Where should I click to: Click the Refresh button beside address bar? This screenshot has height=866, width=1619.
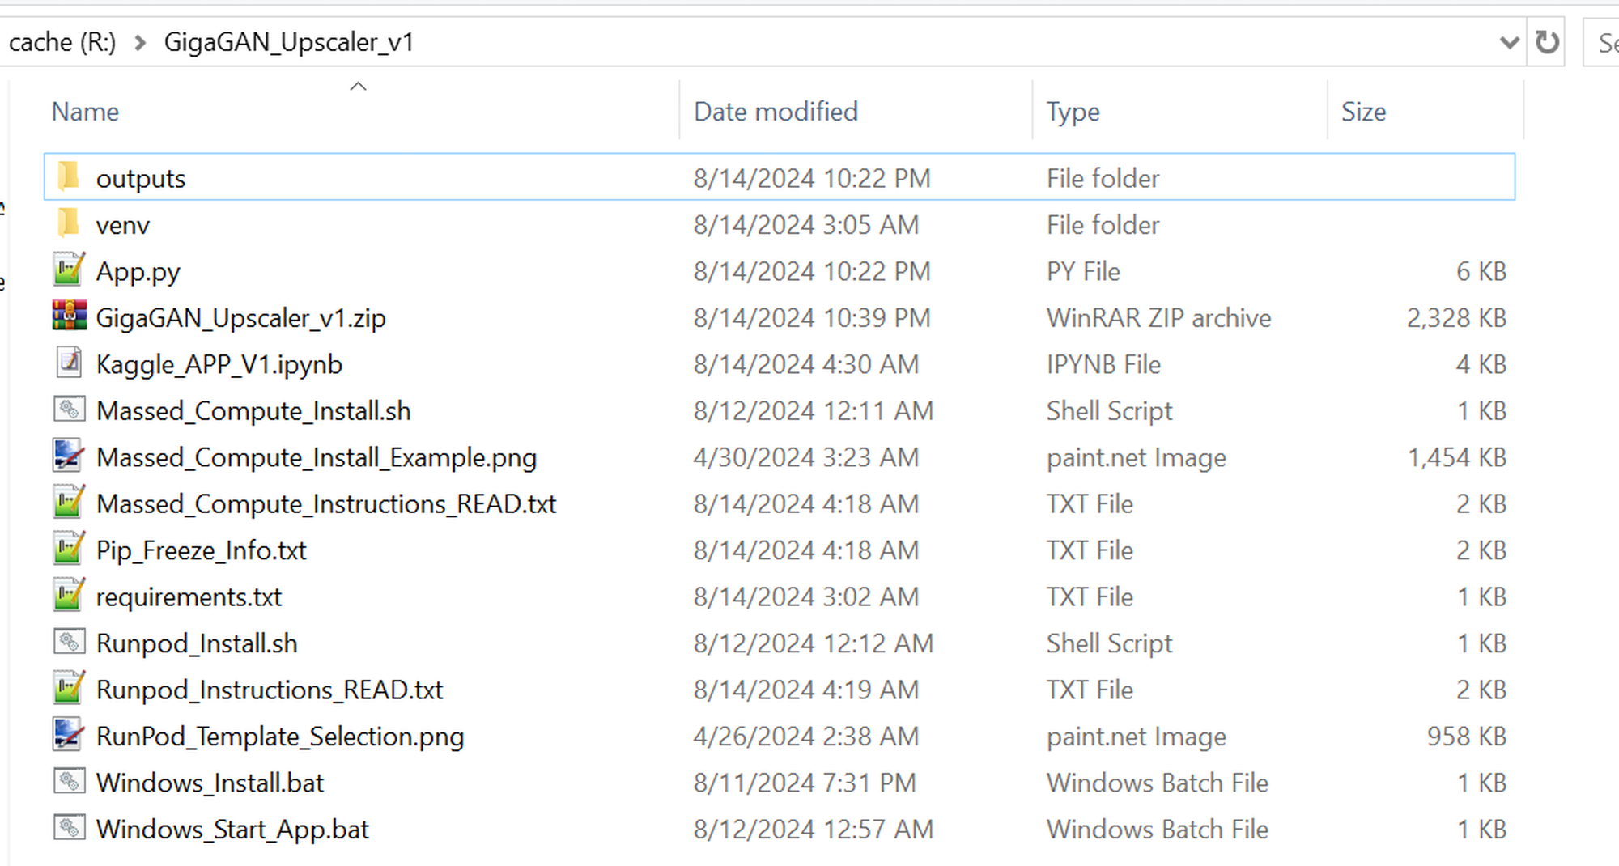(x=1547, y=42)
